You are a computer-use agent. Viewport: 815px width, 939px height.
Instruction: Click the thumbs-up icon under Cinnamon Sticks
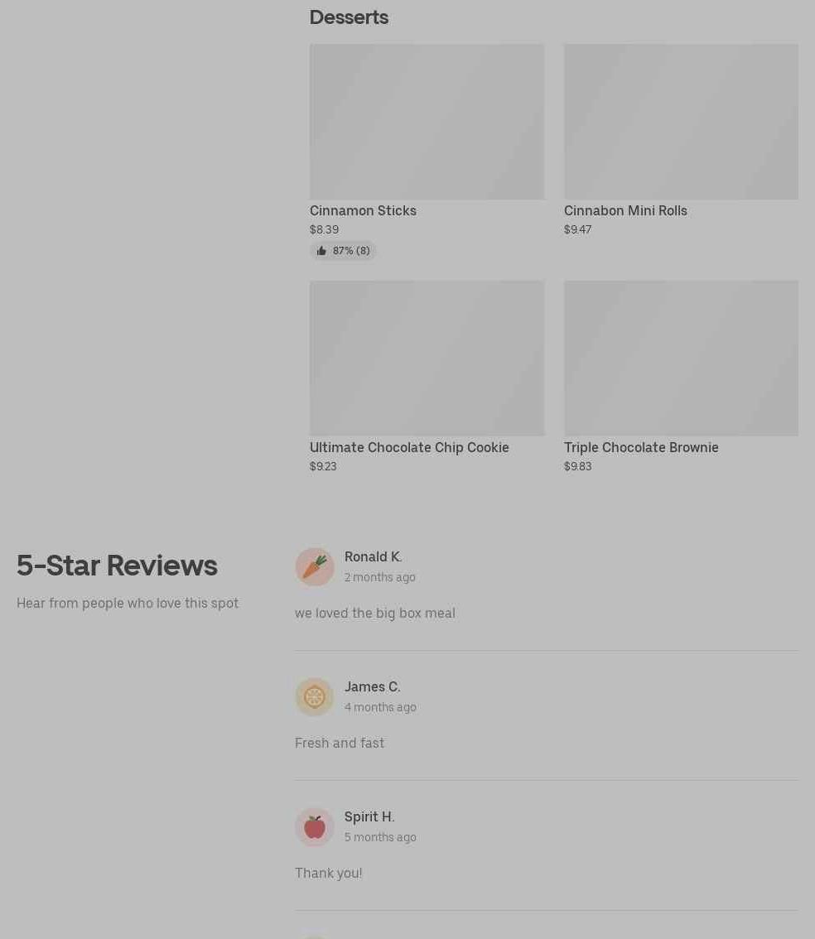coord(321,250)
